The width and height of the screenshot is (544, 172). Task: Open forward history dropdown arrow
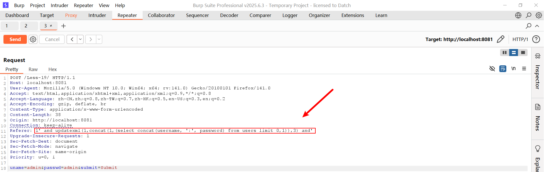pyautogui.click(x=99, y=39)
